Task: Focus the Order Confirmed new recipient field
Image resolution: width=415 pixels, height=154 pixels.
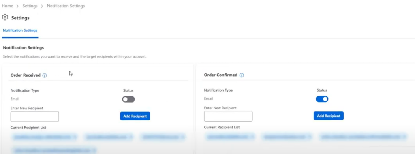Action: pyautogui.click(x=229, y=116)
